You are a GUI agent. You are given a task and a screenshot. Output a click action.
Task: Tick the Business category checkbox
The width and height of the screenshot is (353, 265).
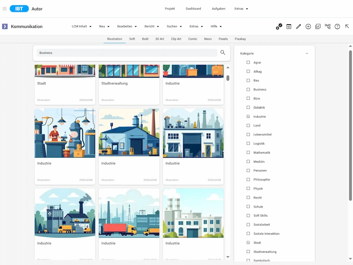pos(248,90)
